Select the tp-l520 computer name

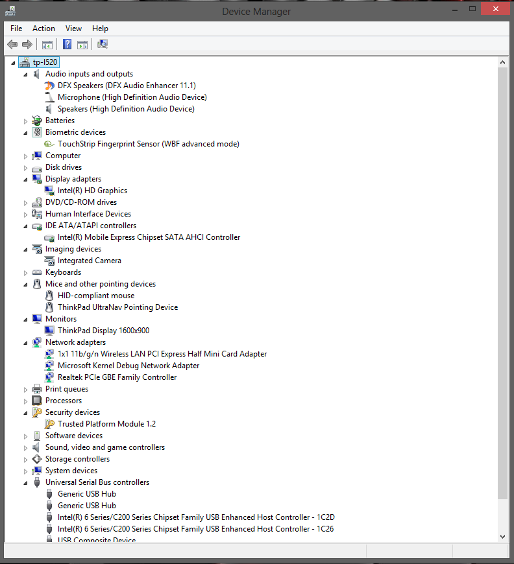[x=45, y=62]
